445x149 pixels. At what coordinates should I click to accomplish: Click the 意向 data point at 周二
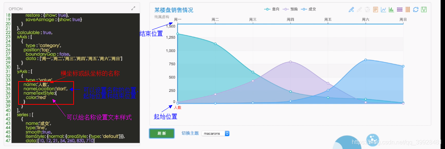point(215,44)
